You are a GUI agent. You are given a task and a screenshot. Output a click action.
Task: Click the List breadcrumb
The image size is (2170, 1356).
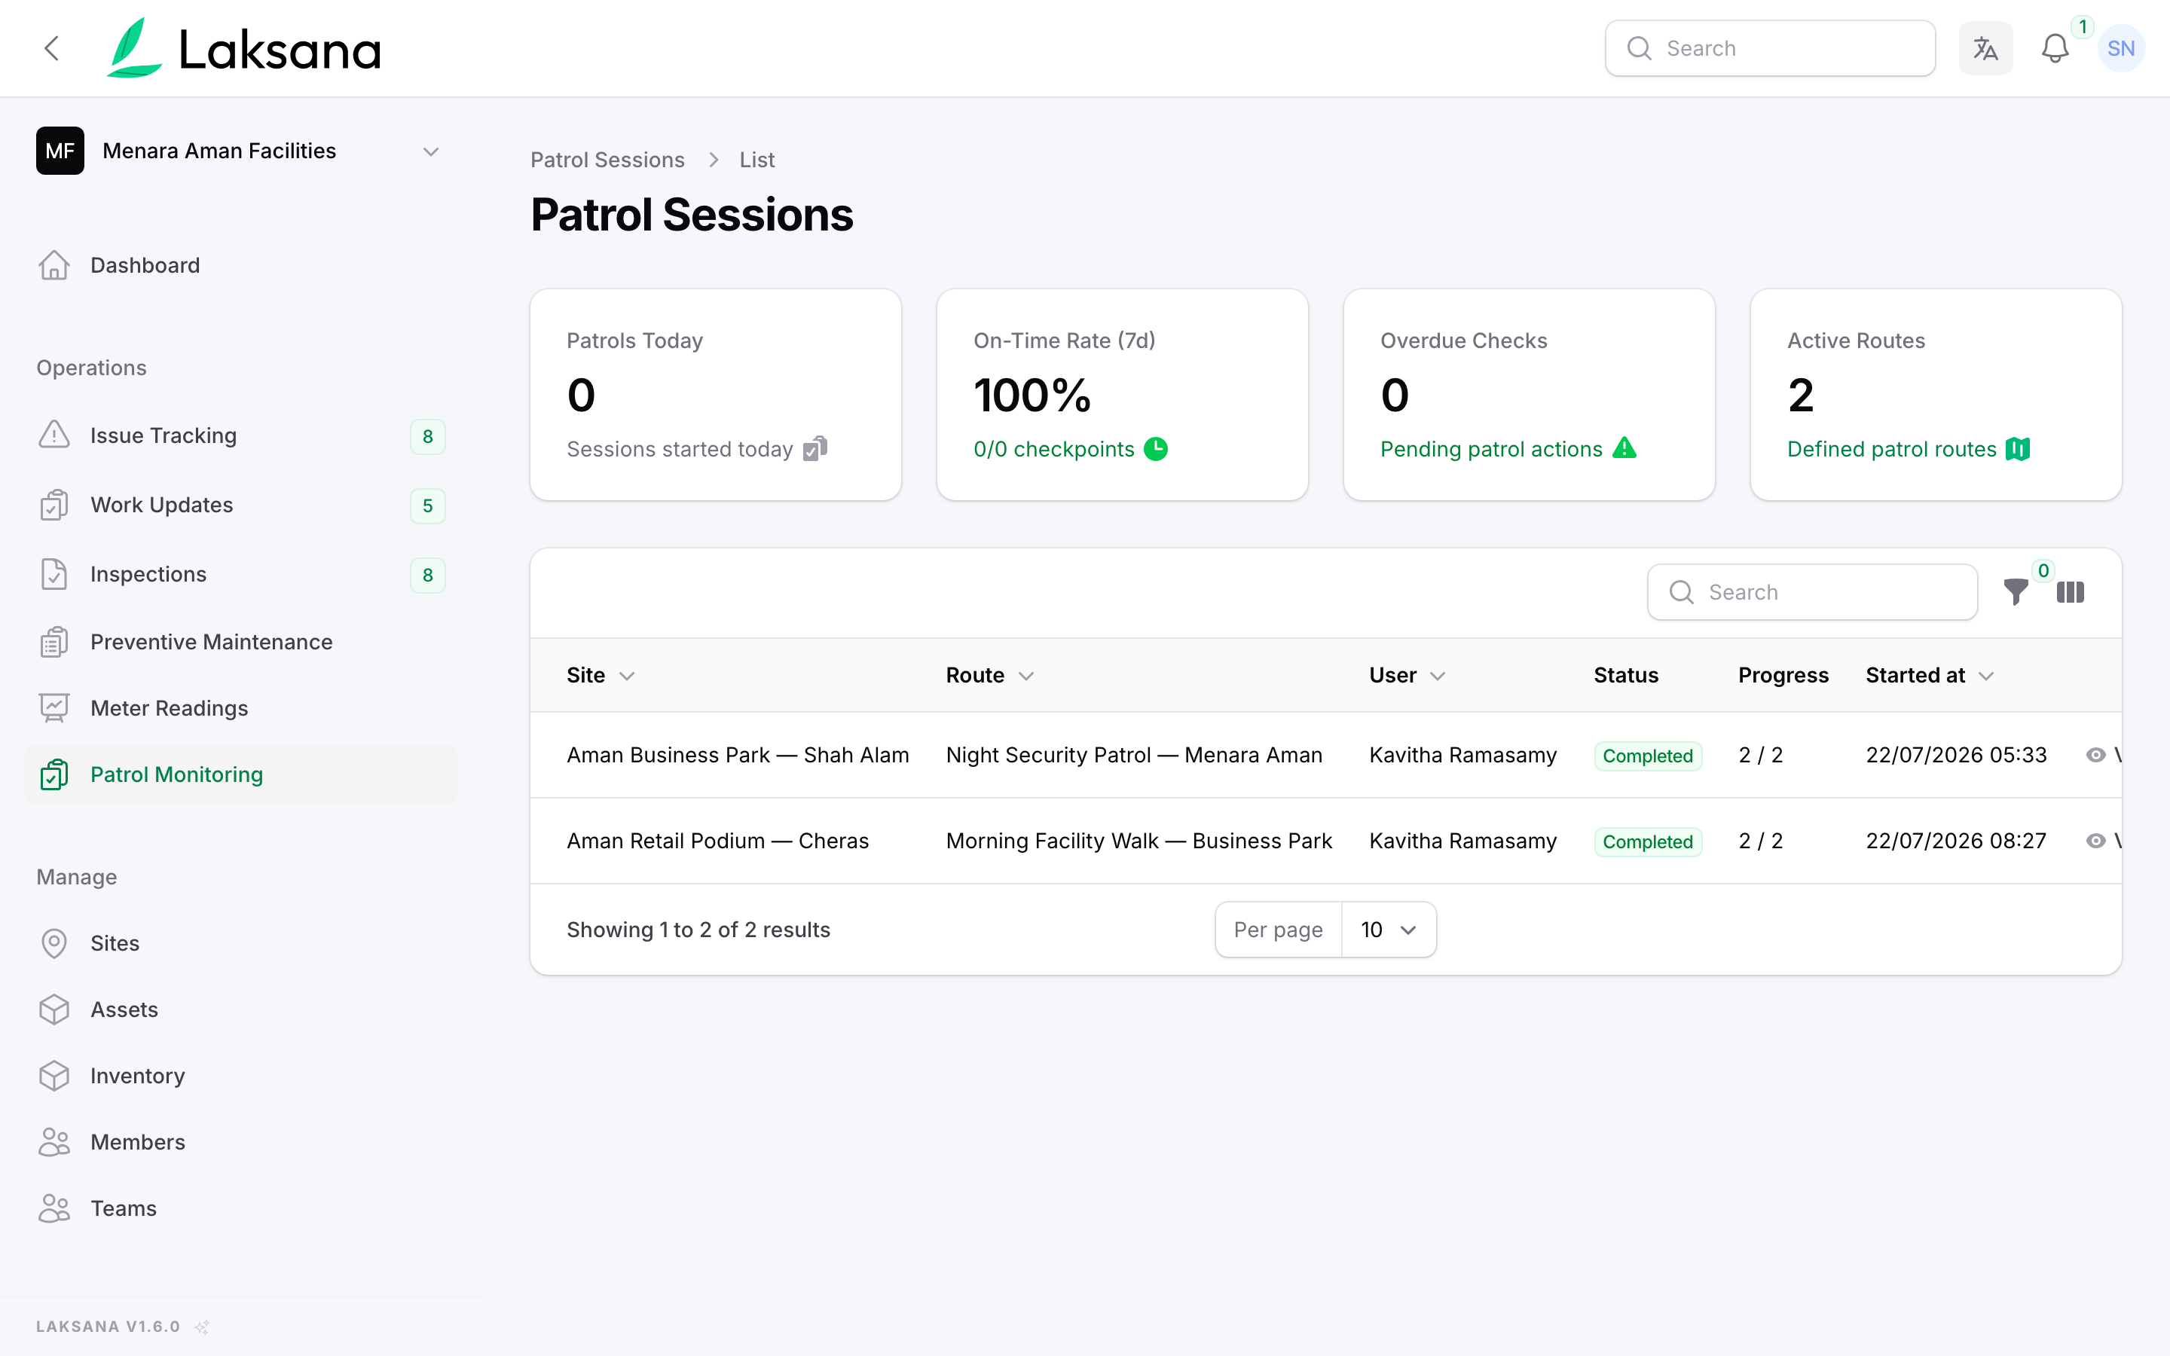pyautogui.click(x=756, y=160)
